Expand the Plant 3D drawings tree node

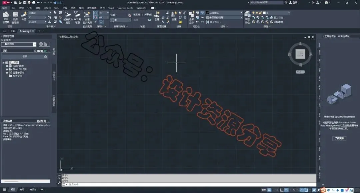point(7,69)
